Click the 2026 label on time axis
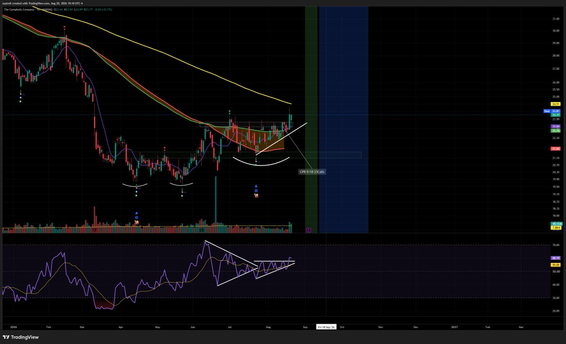 [x=13, y=327]
